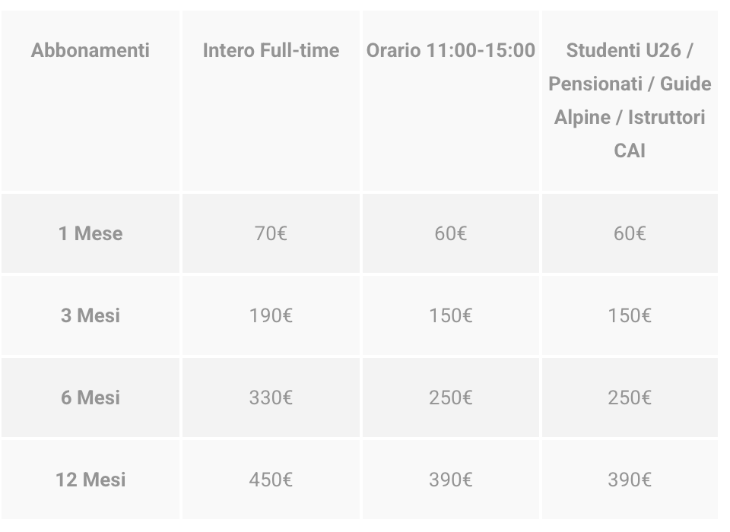Click the Orario 11:00-15:00 header
The height and width of the screenshot is (532, 730).
tap(450, 51)
